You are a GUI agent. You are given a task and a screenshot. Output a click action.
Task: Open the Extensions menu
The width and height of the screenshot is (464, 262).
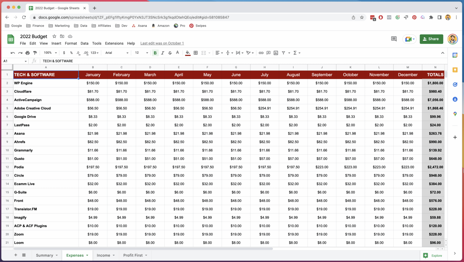(x=114, y=43)
